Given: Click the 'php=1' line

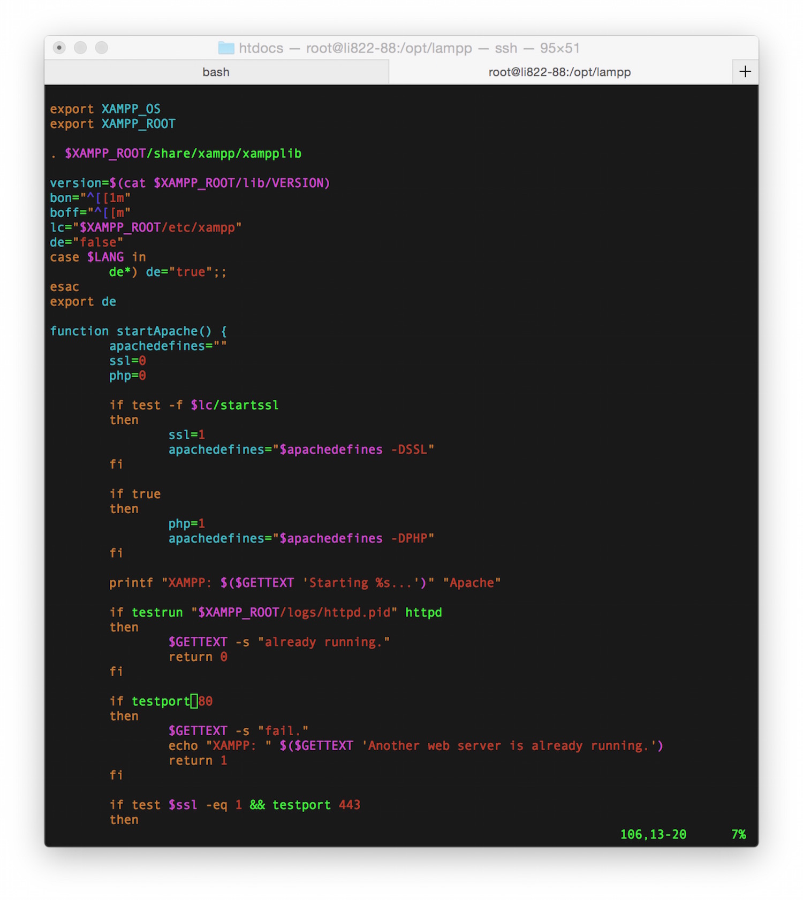Looking at the screenshot, I should [x=186, y=524].
